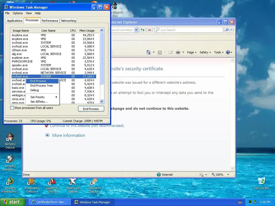Image resolution: width=275 pixels, height=206 pixels.
Task: Switch to the Applications tab
Action: [x=15, y=21]
